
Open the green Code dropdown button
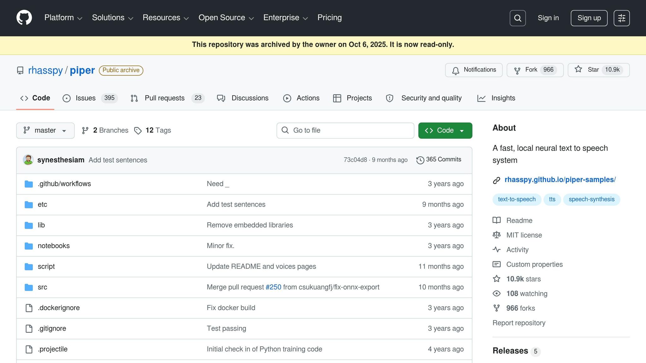445,130
